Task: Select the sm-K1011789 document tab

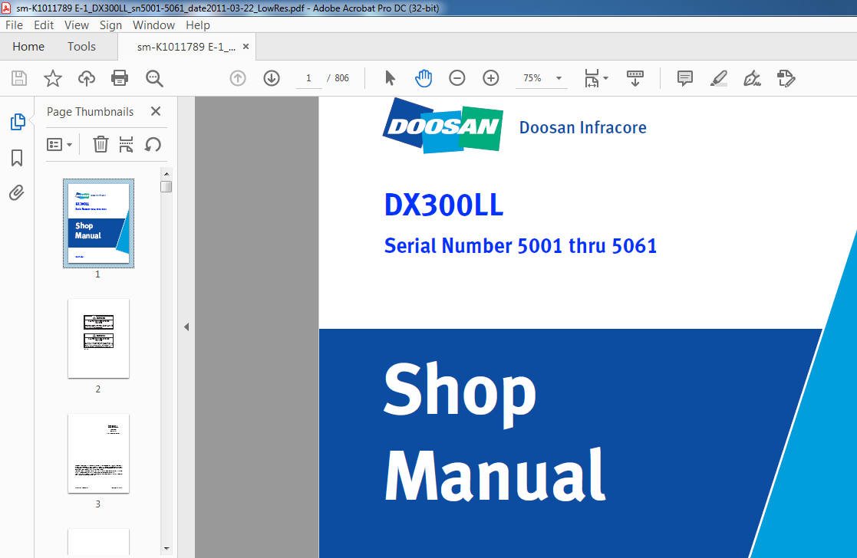Action: (x=186, y=47)
